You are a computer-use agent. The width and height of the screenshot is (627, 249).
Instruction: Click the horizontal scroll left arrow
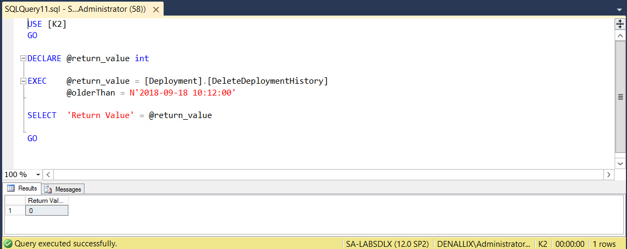pos(48,174)
